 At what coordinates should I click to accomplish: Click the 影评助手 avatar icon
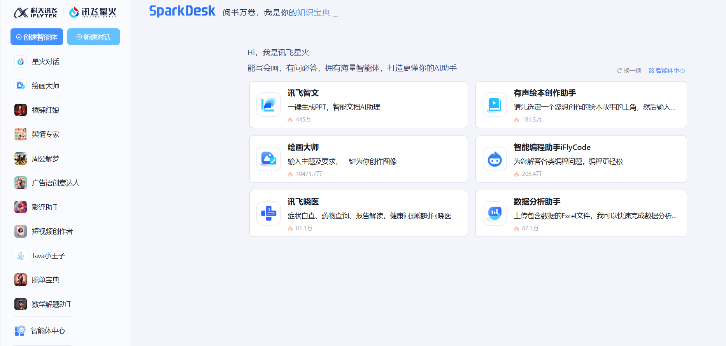click(21, 207)
